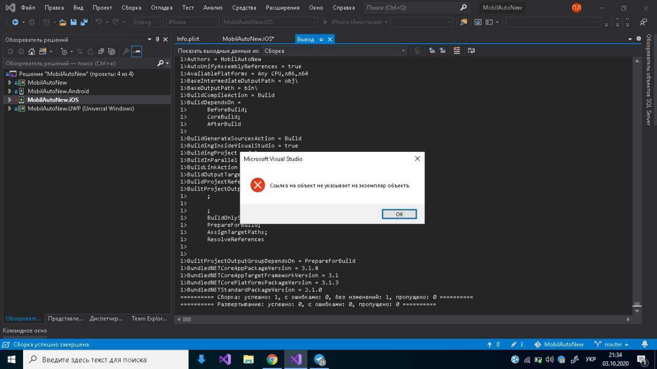Open Properties wrench in Solution Explorer
Viewport: 657px width, 369px height.
click(126, 51)
